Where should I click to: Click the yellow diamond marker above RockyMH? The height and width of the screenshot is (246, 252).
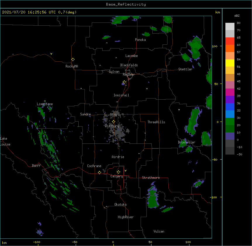coord(73,60)
